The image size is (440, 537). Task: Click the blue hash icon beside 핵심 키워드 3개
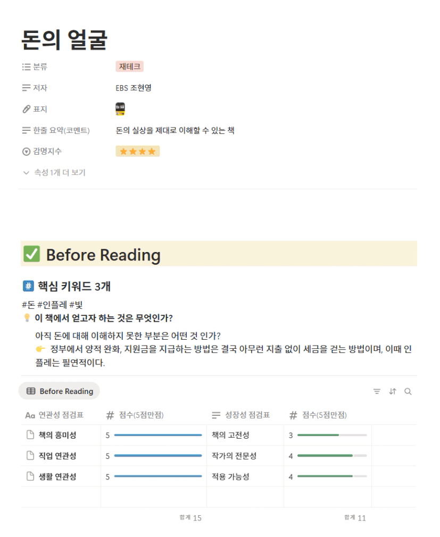click(x=28, y=287)
